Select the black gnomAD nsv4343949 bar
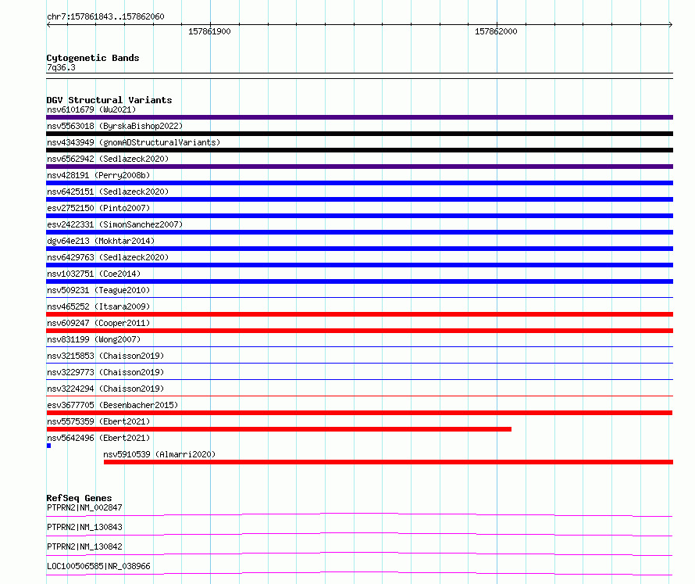Image resolution: width=695 pixels, height=584 pixels. (359, 150)
